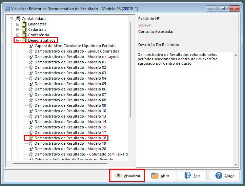245x186 pixels.
Task: Click report icon beside Modelo 05
Action: click(x=31, y=84)
